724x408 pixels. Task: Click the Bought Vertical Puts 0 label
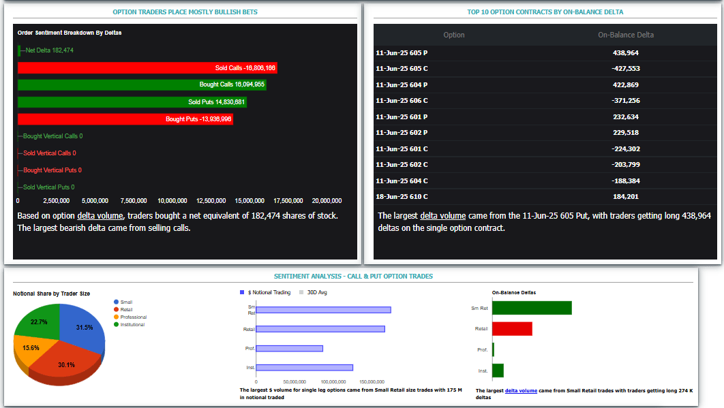coord(52,170)
